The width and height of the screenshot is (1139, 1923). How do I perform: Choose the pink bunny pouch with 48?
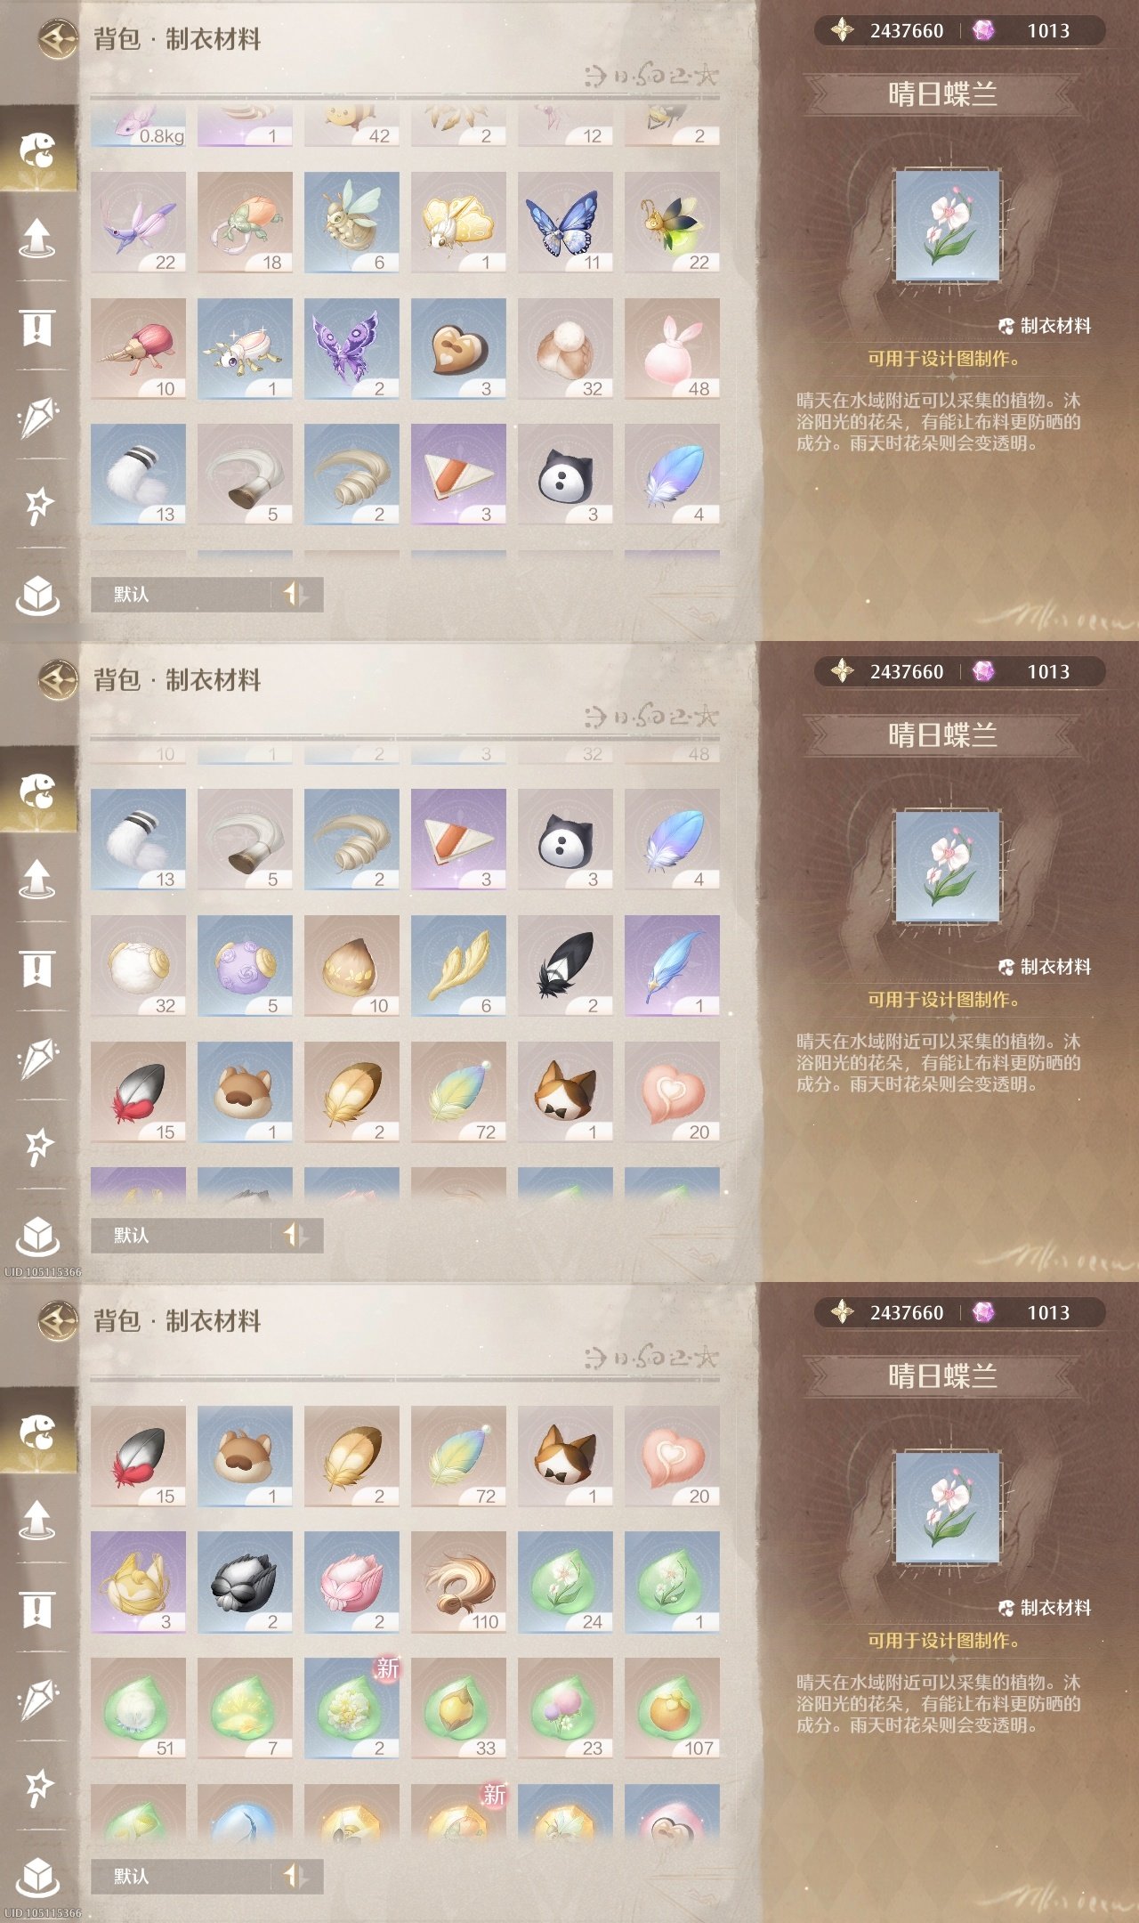pos(672,349)
